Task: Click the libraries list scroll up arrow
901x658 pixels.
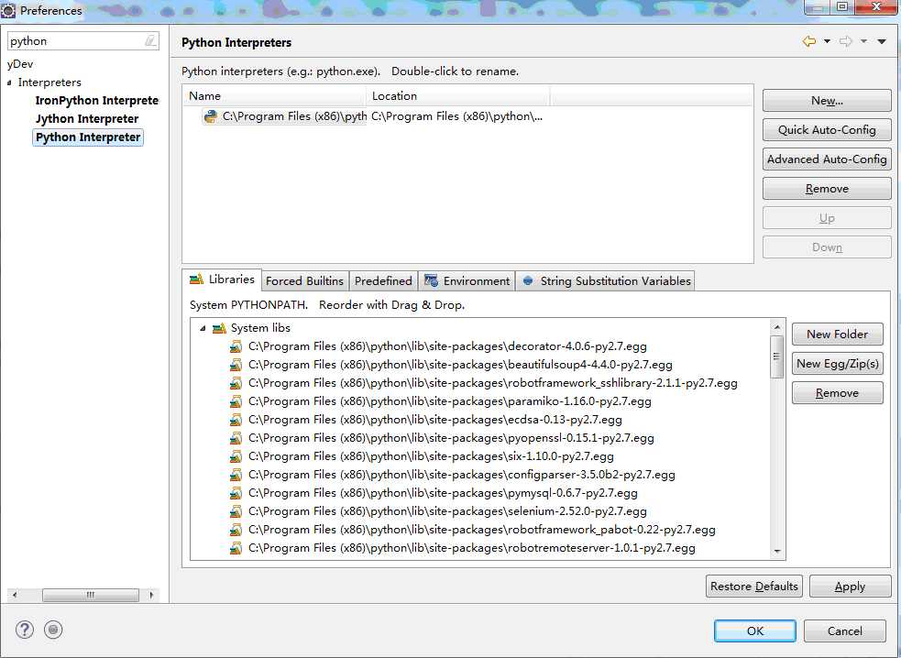Action: (777, 327)
